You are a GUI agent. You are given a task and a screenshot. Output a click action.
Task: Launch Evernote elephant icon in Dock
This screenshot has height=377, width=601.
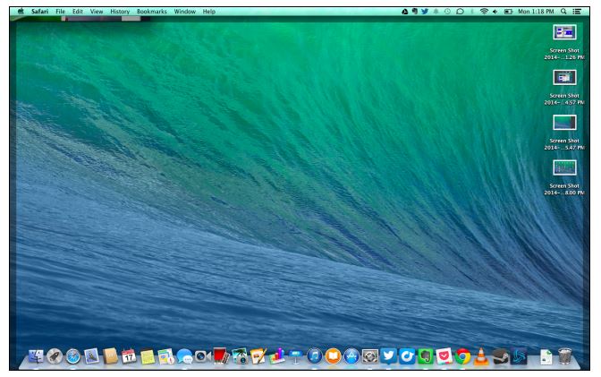click(426, 356)
